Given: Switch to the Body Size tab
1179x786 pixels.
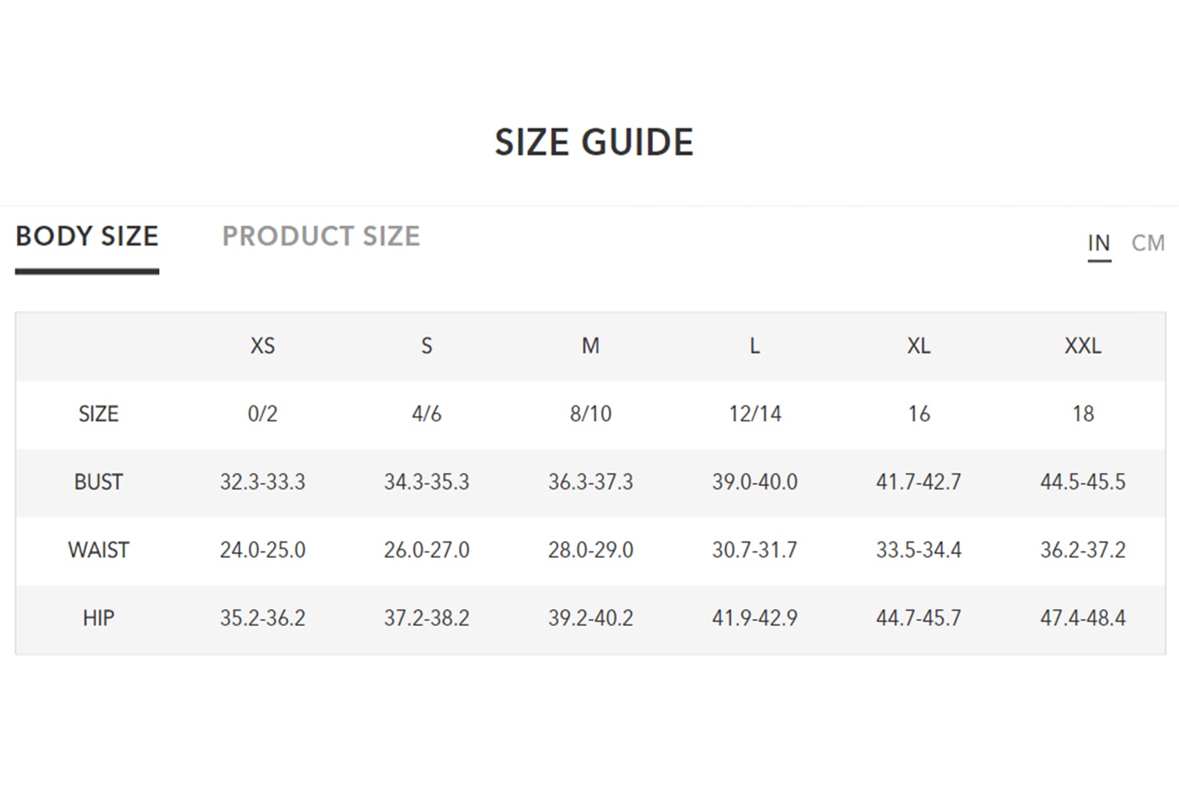Looking at the screenshot, I should click(x=87, y=236).
